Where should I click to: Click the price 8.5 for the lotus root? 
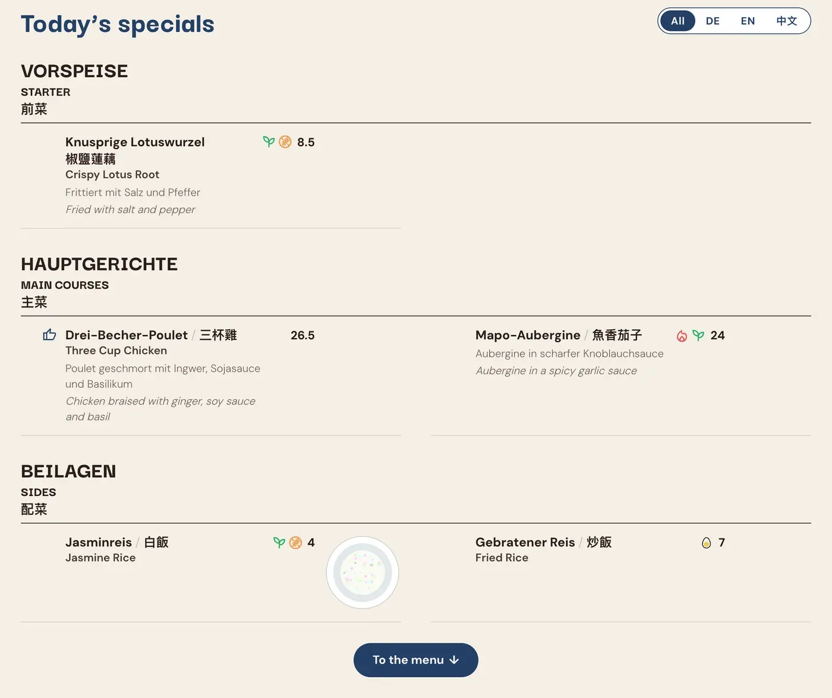[306, 142]
